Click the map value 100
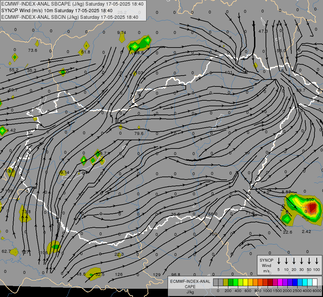323x297 pixels. coord(213,234)
